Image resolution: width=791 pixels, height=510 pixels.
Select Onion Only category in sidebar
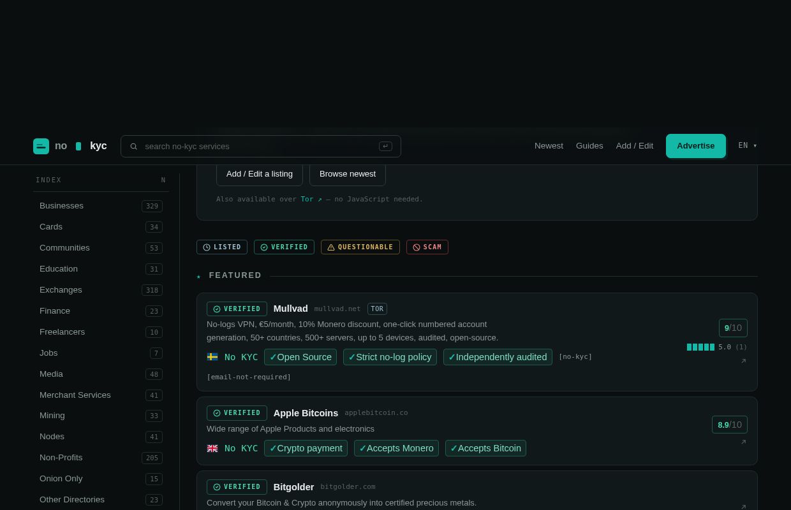(x=101, y=479)
